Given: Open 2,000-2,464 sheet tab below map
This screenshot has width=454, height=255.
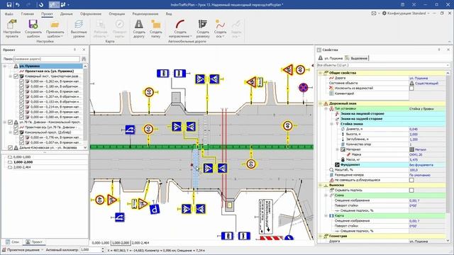Looking at the screenshot, I should pyautogui.click(x=140, y=243).
